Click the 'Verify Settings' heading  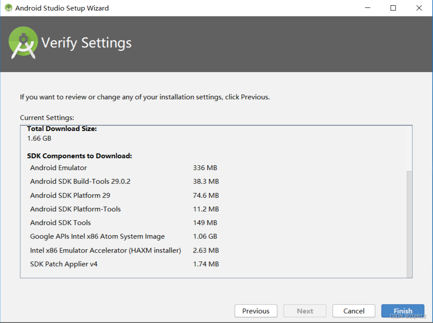pyautogui.click(x=86, y=43)
